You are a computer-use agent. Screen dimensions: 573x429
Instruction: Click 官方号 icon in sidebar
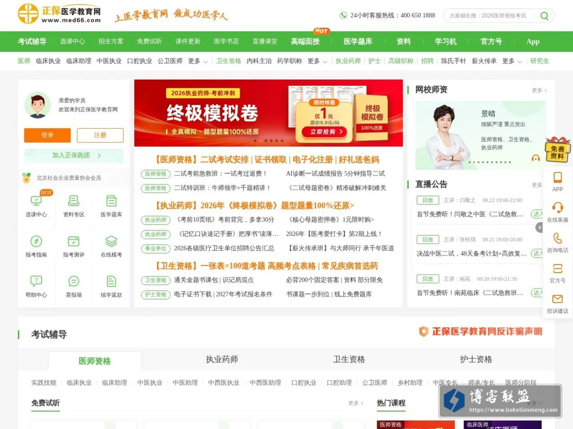[557, 268]
